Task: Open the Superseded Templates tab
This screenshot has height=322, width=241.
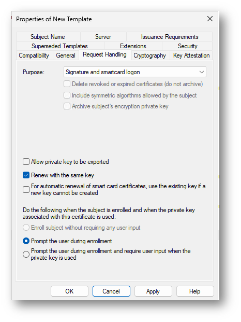Action: 59,46
